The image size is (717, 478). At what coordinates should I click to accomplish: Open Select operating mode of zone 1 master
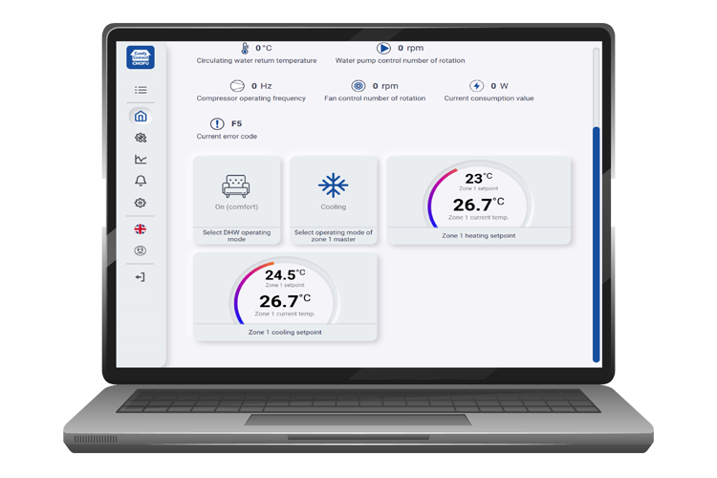[334, 201]
